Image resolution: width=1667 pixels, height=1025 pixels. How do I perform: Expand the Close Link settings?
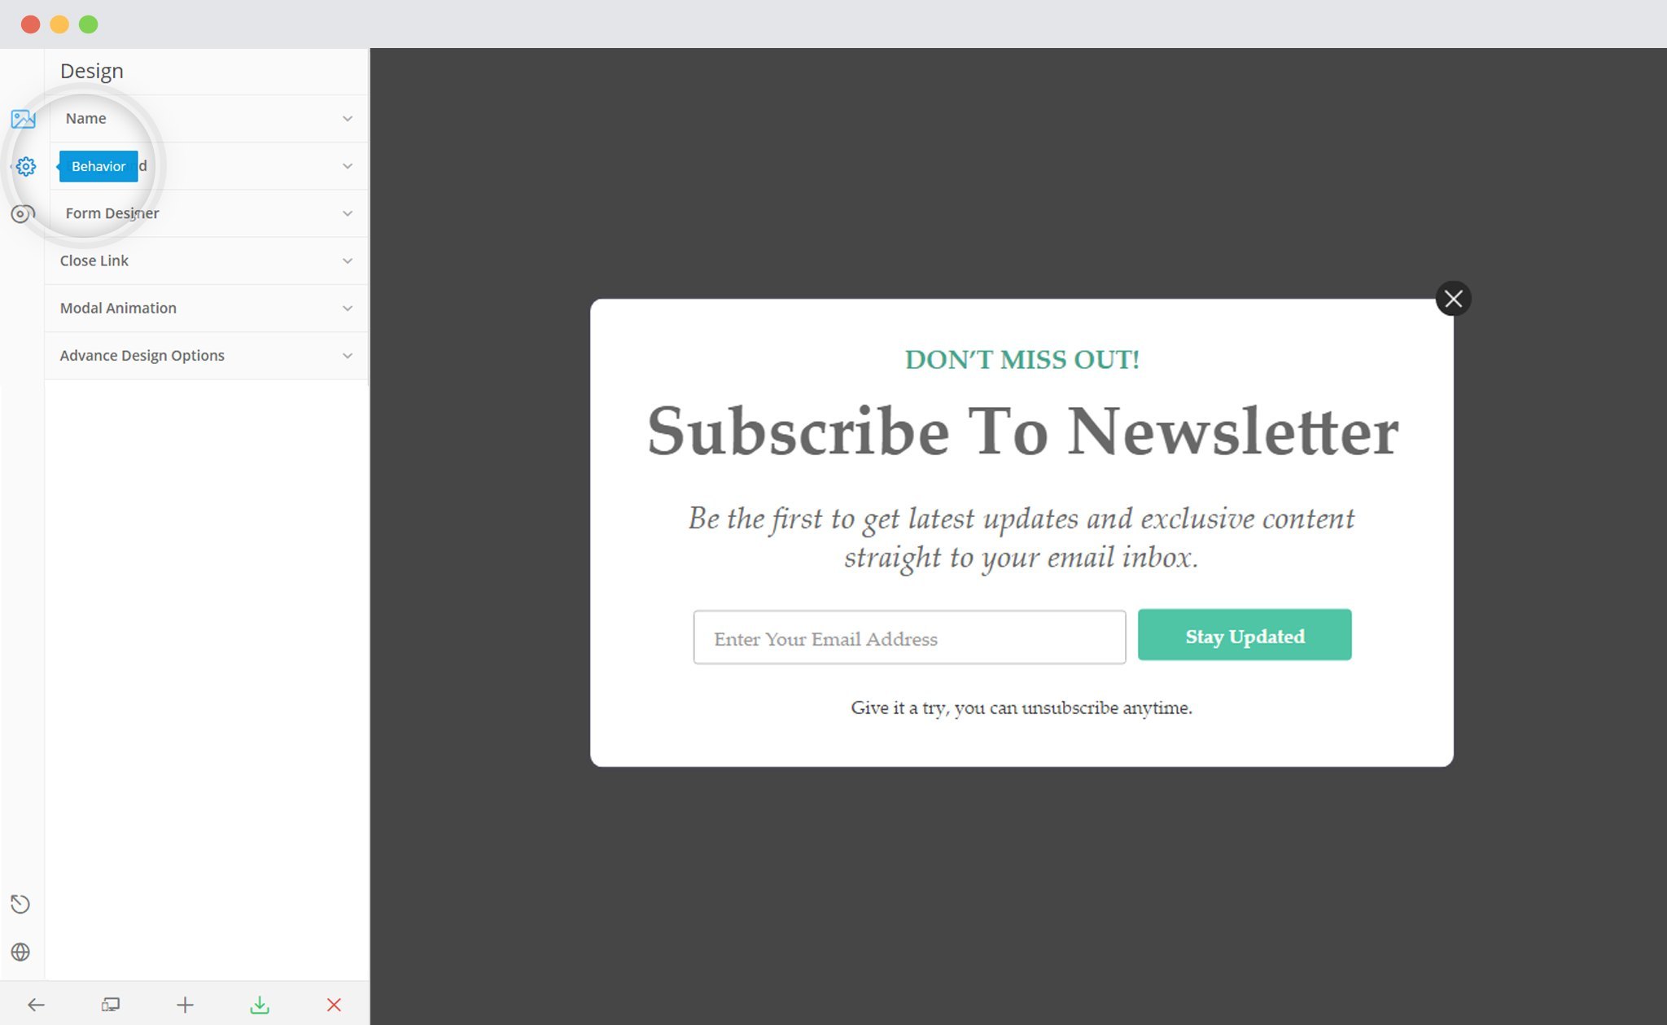click(x=206, y=260)
